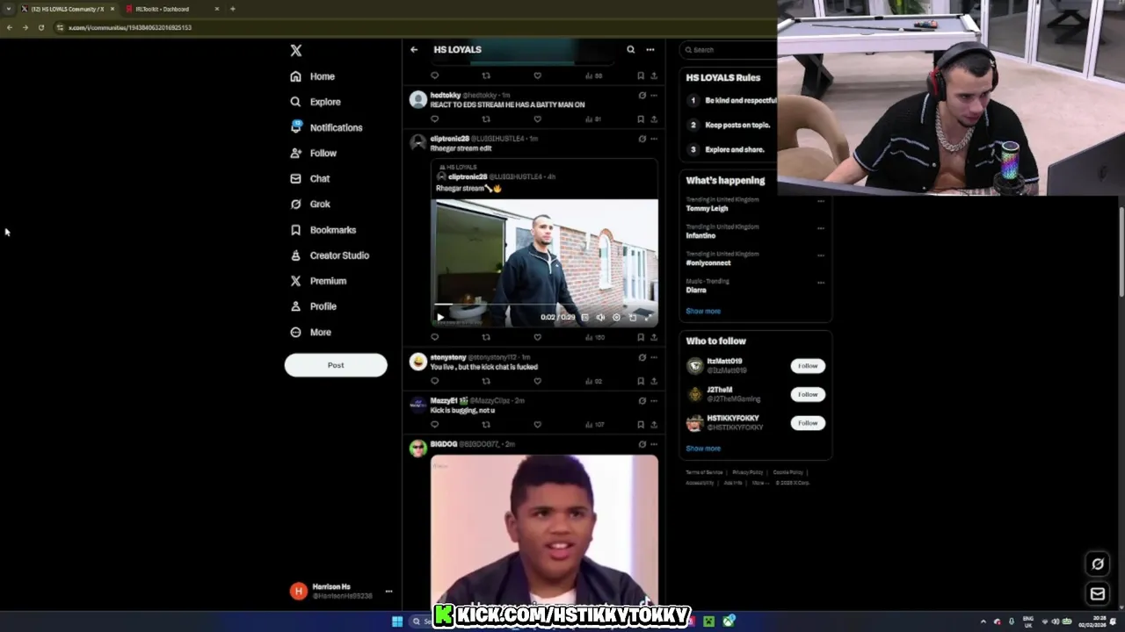This screenshot has width=1125, height=632.
Task: Enter fullscreen on Rhaegar video
Action: pyautogui.click(x=649, y=317)
